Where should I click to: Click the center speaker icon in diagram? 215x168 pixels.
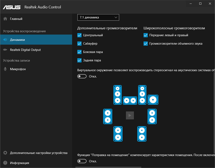click(130, 101)
